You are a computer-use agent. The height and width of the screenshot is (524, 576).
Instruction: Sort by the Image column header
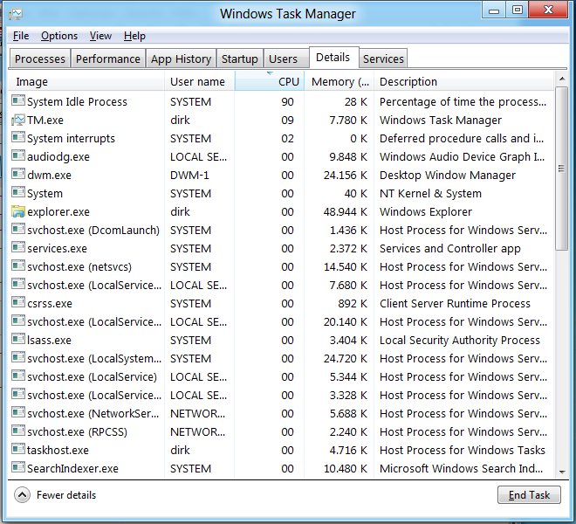86,81
